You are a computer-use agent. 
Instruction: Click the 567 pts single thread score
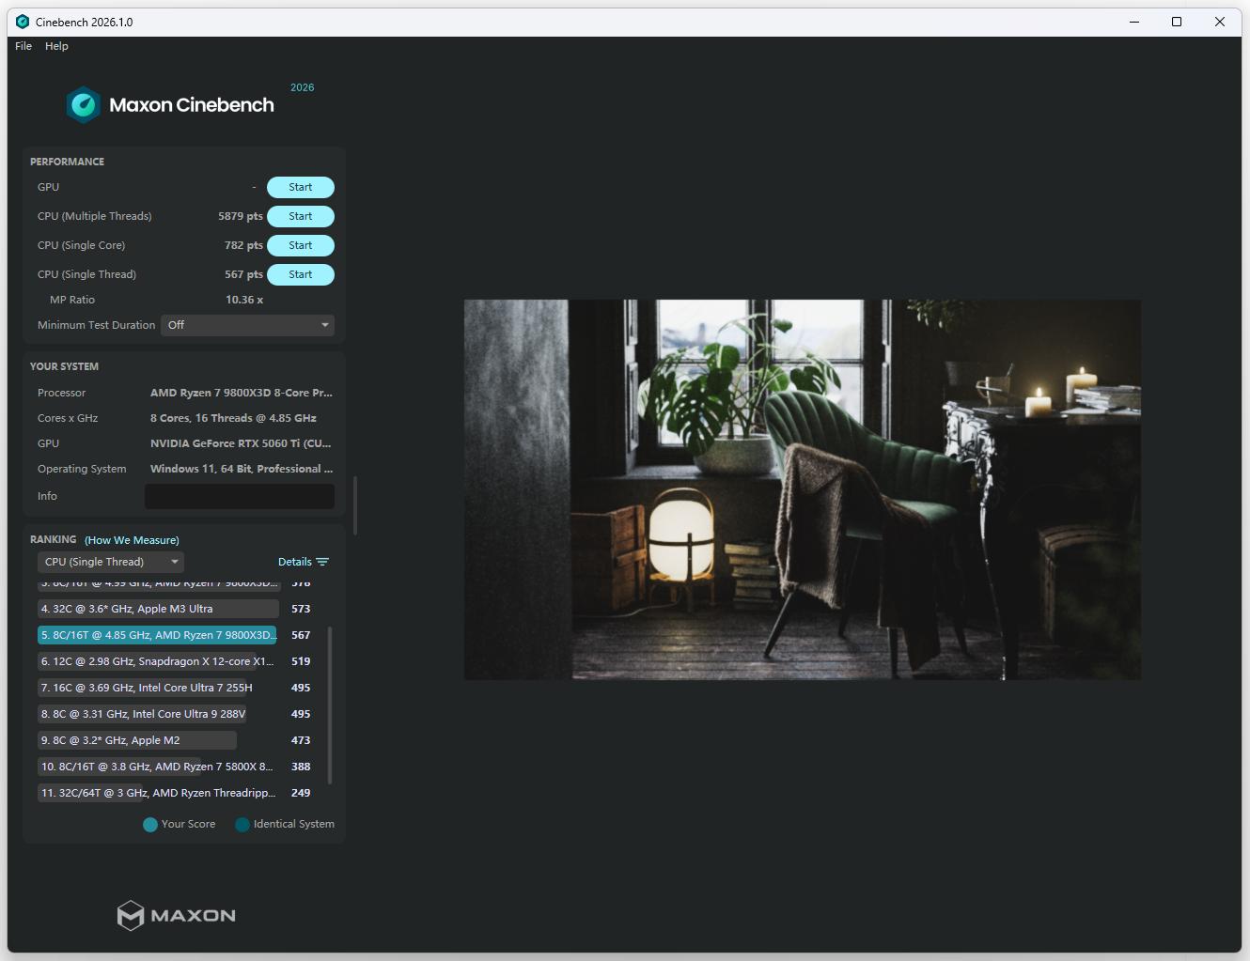[x=243, y=274]
